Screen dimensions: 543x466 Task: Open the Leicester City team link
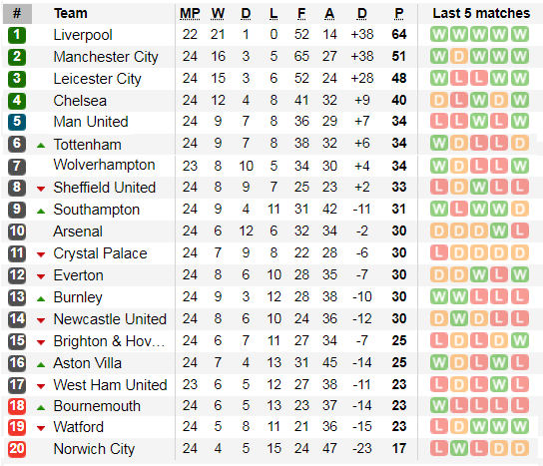[x=97, y=79]
